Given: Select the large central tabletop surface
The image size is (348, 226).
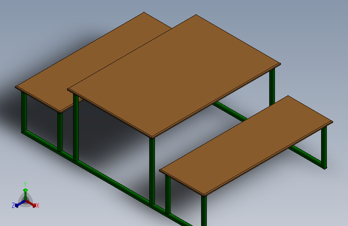Looking at the screenshot, I should point(174,76).
